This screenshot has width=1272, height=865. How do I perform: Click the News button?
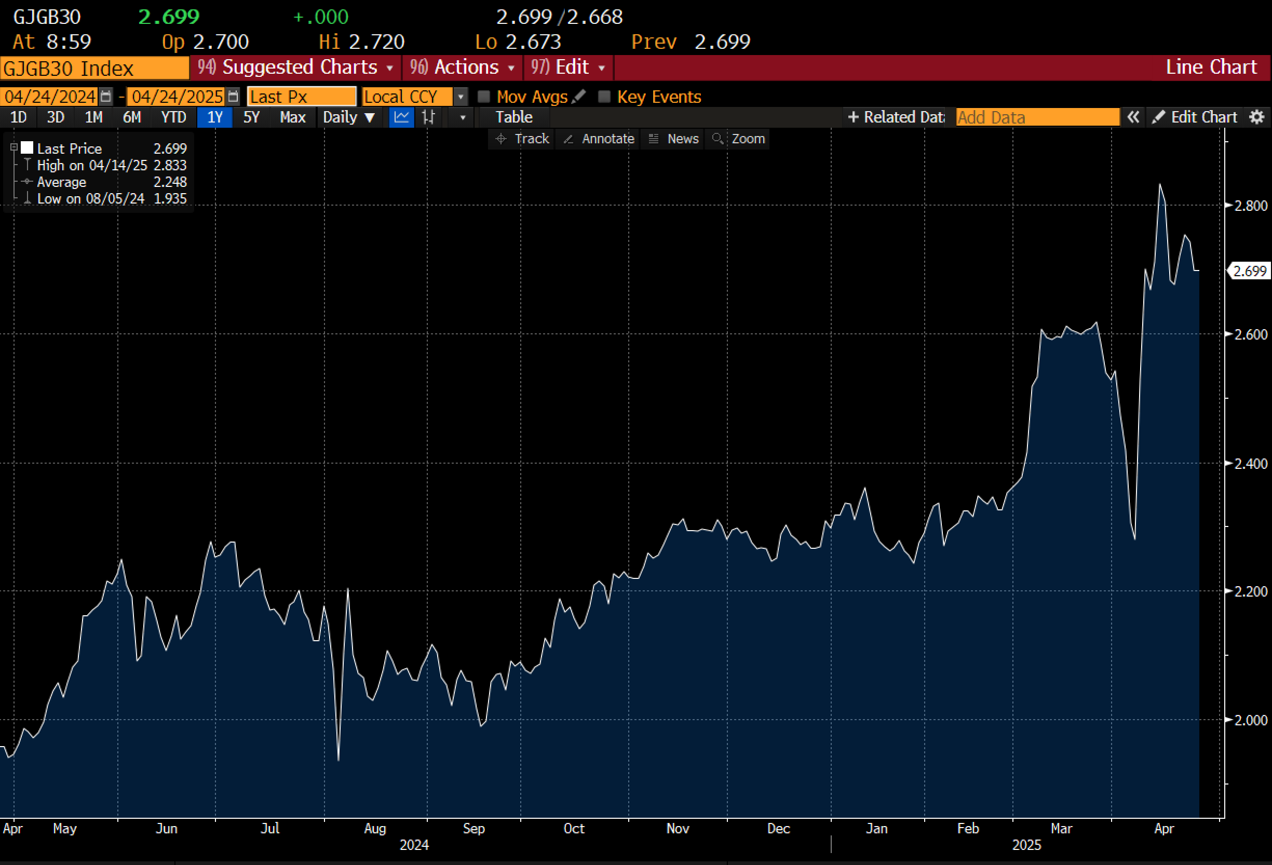point(673,139)
